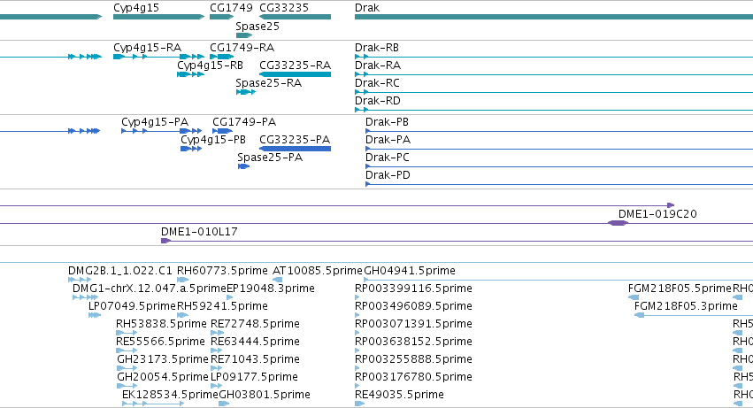Click the EK128534.5prime EST label
The image size is (753, 408).
[x=171, y=396]
